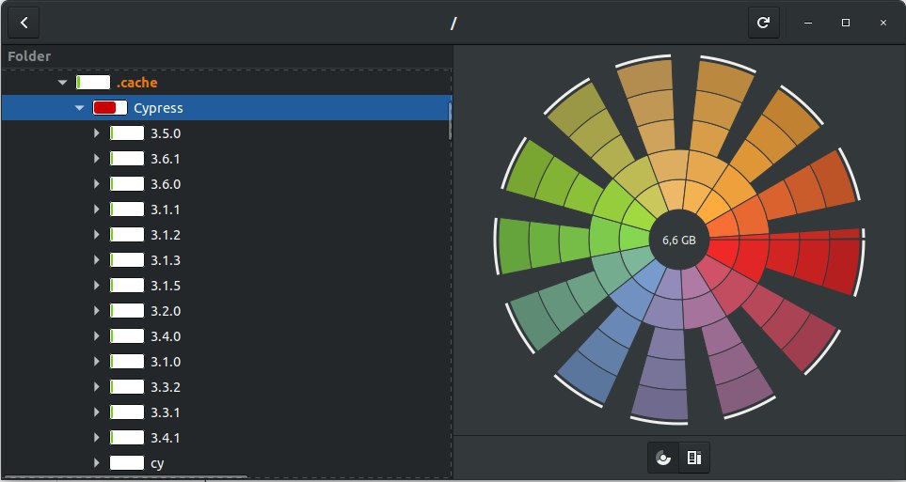Click the 6,6 GB chart center
Image resolution: width=906 pixels, height=482 pixels.
click(678, 240)
